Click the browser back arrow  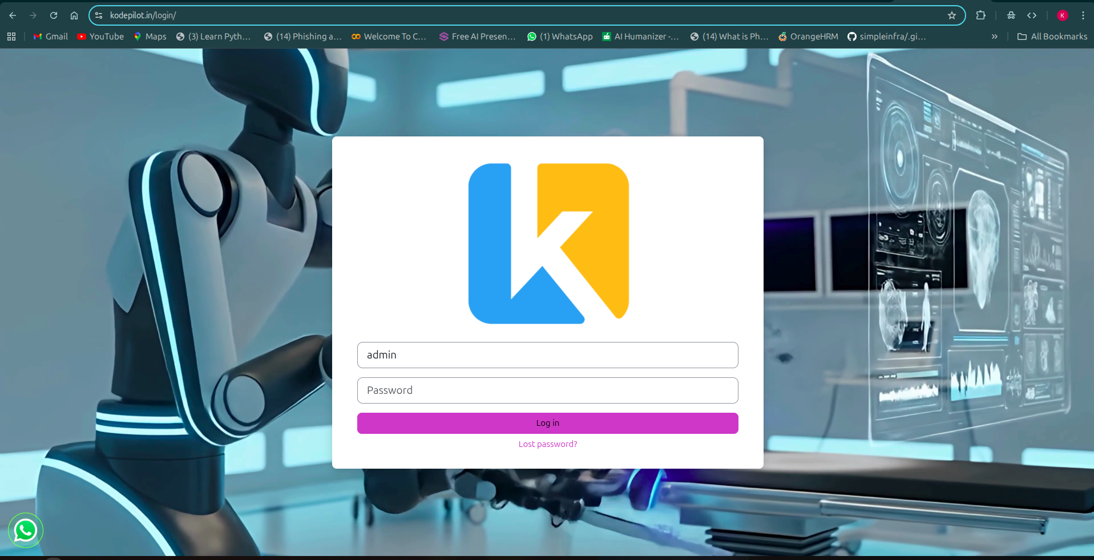click(x=13, y=15)
